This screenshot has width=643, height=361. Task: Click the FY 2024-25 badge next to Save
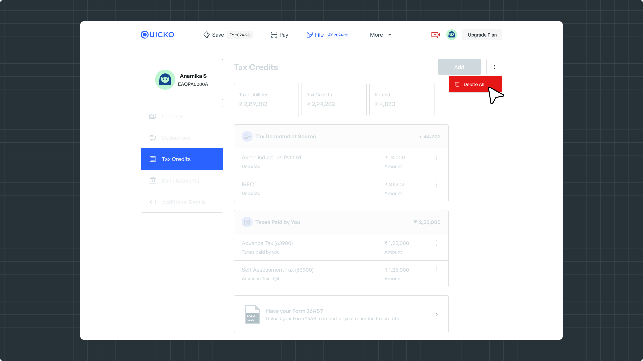239,35
